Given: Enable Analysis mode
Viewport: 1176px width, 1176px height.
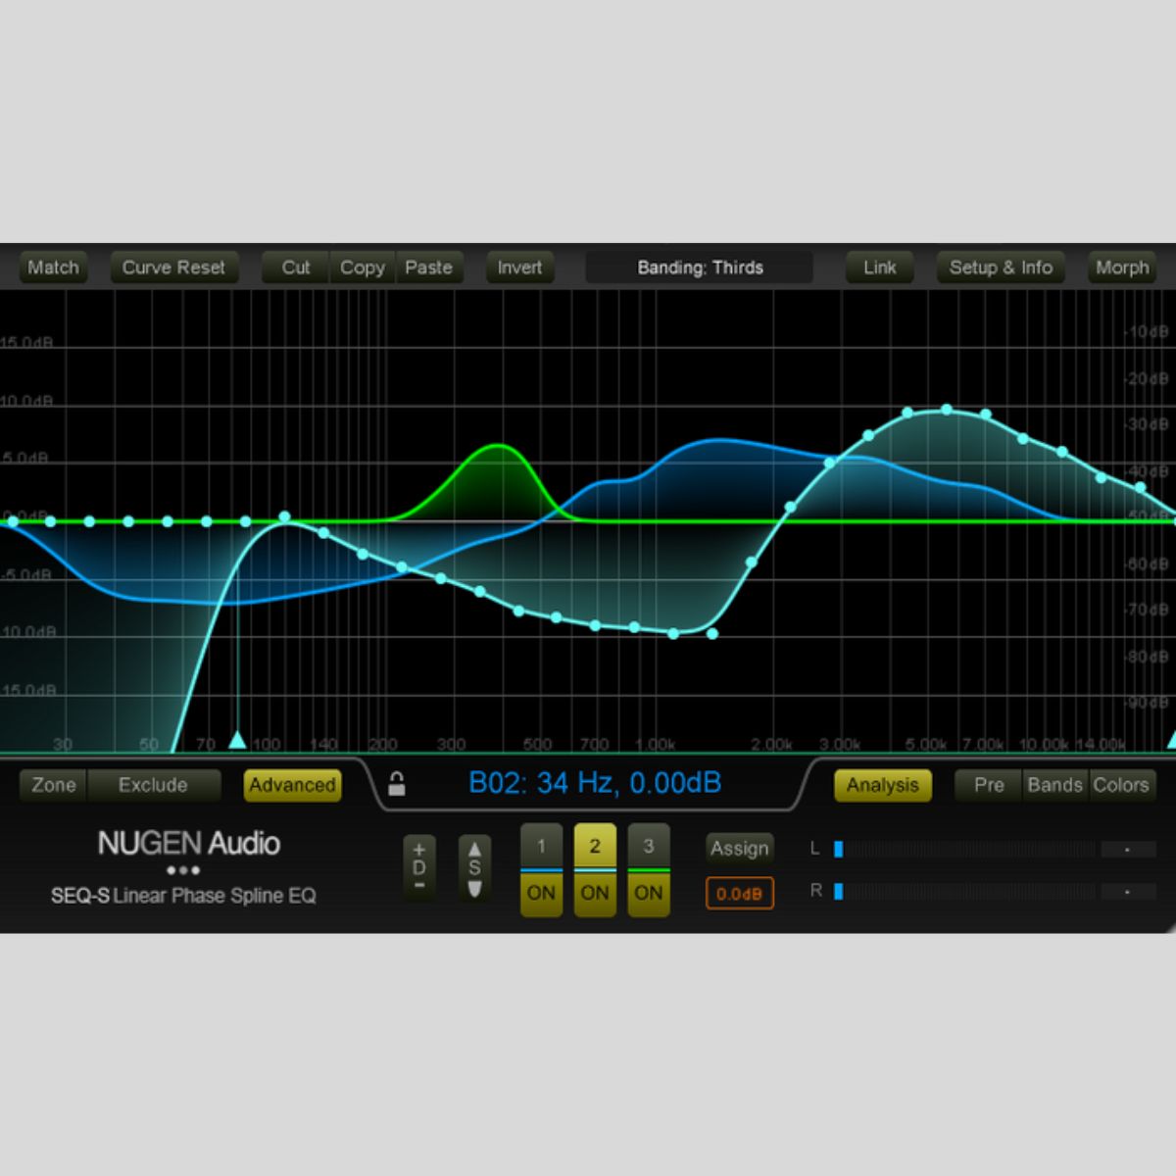Looking at the screenshot, I should pyautogui.click(x=881, y=784).
